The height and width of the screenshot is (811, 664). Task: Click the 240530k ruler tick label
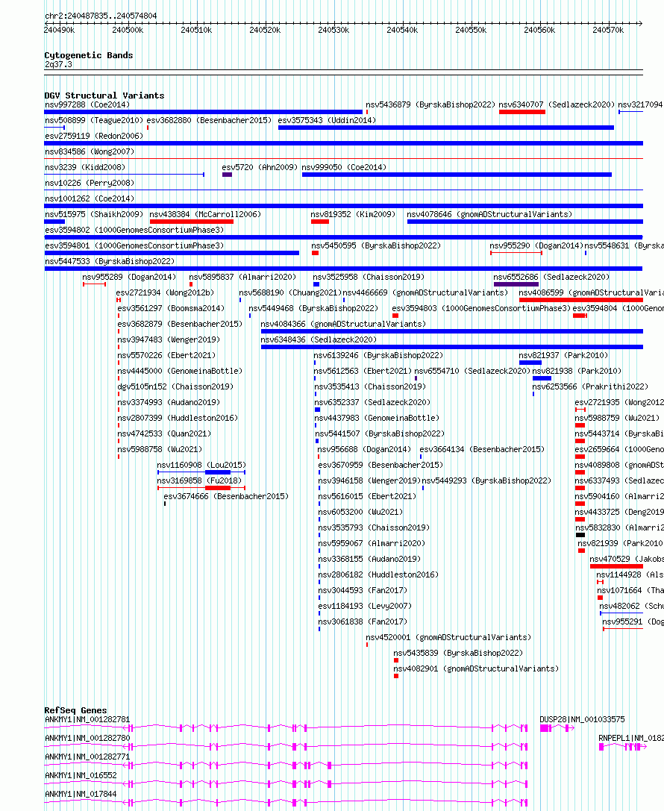333,30
